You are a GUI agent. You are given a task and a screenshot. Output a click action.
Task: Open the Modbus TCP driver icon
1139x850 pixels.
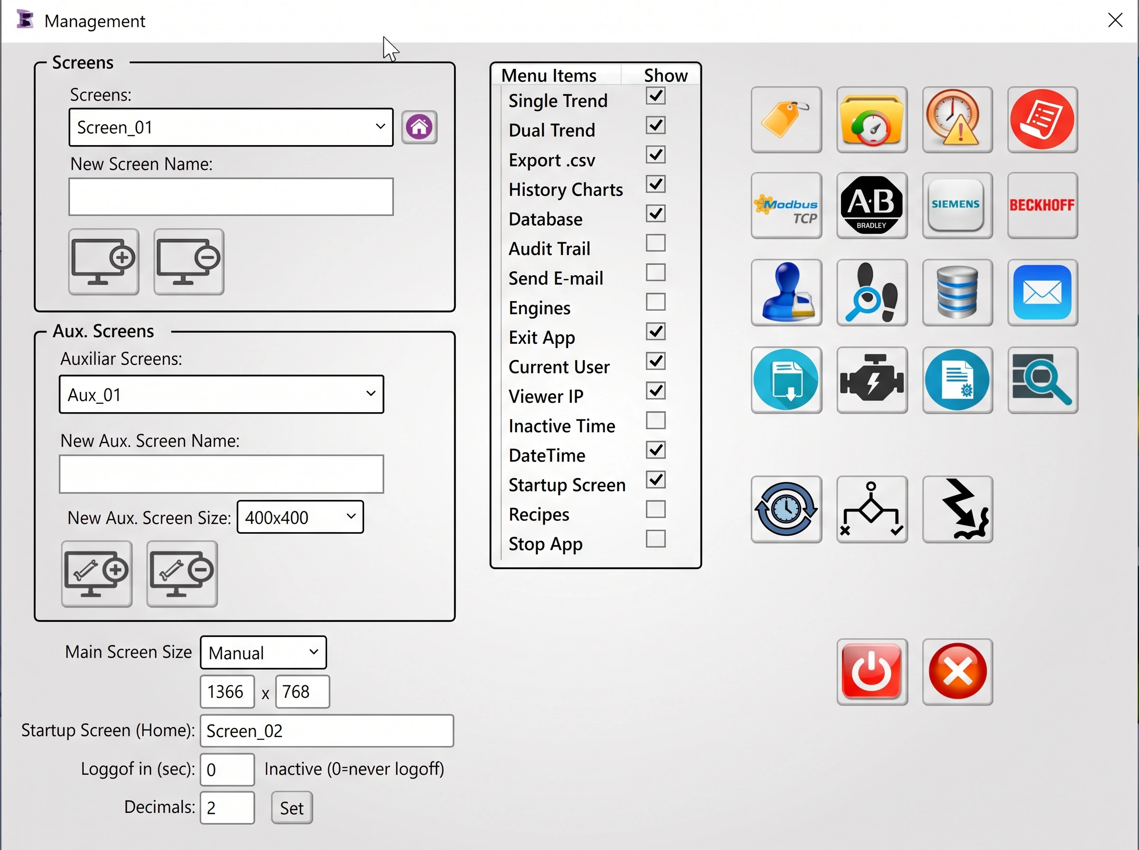(786, 205)
